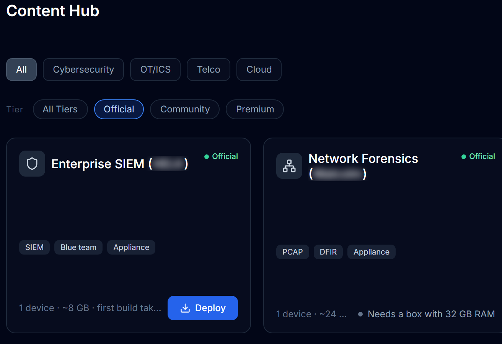The width and height of the screenshot is (502, 344).
Task: Click the download icon inside Deploy button
Action: pos(185,308)
